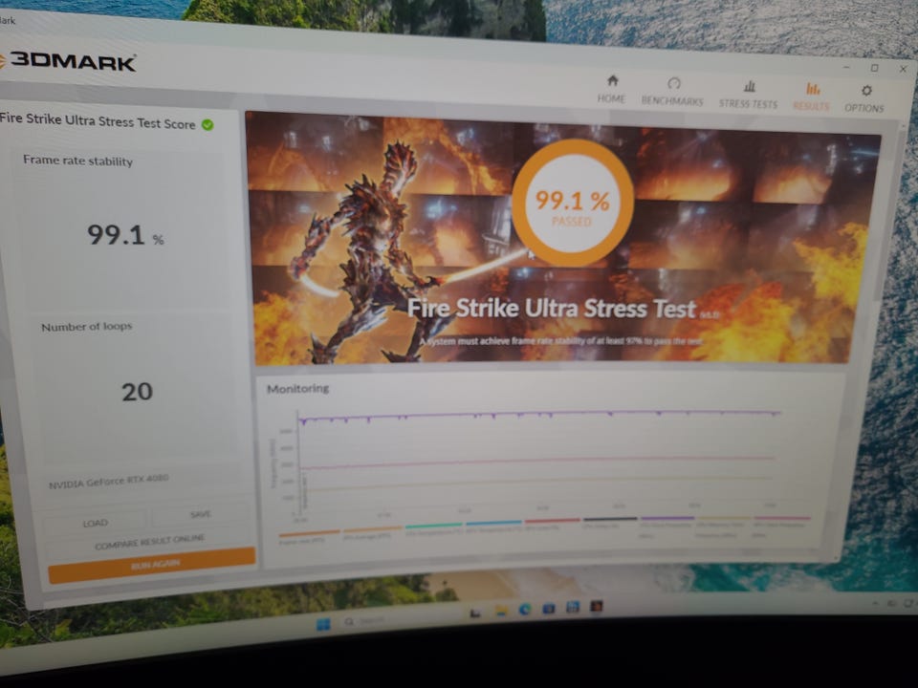This screenshot has height=688, width=918.
Task: Click the LOAD button
Action: coord(95,523)
